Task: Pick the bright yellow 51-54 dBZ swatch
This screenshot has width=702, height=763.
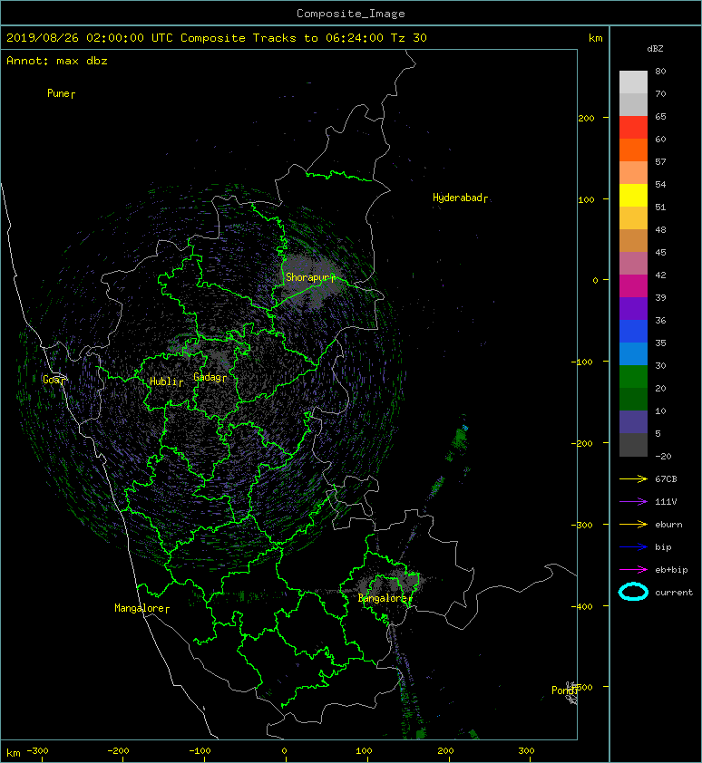Action: pyautogui.click(x=633, y=196)
